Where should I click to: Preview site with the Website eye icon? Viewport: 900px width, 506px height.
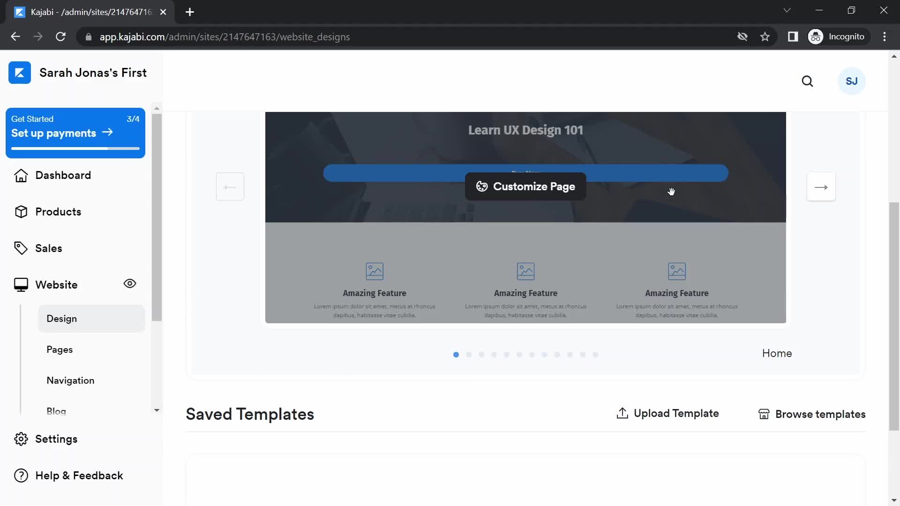(x=130, y=283)
